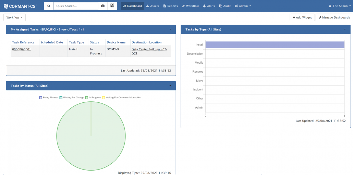Toggle the In Progress legend item
The image size is (353, 175).
click(93, 98)
